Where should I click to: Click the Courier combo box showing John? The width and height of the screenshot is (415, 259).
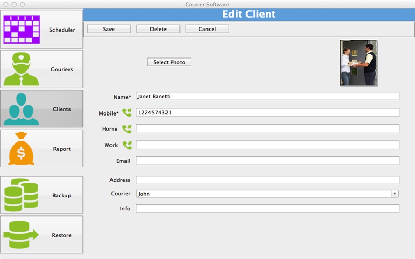[267, 194]
